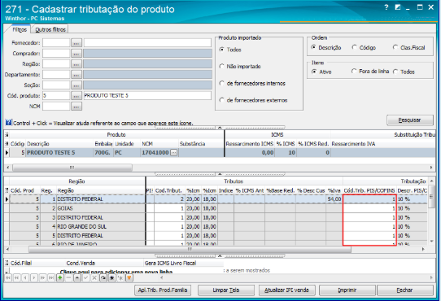Open the Fornecedor lookup ellipsis button
Image resolution: width=441 pixels, height=301 pixels.
(76, 43)
